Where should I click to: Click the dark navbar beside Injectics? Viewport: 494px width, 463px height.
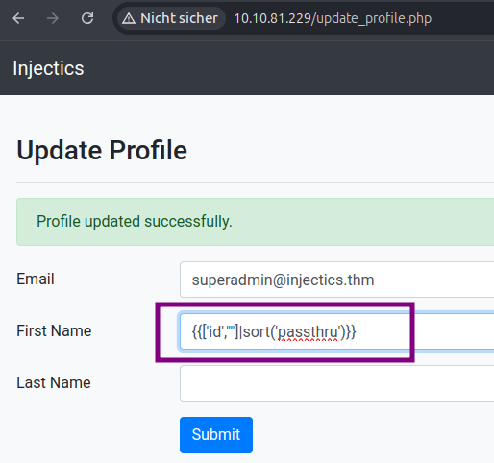(288, 68)
